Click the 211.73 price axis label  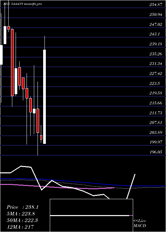coord(156,113)
